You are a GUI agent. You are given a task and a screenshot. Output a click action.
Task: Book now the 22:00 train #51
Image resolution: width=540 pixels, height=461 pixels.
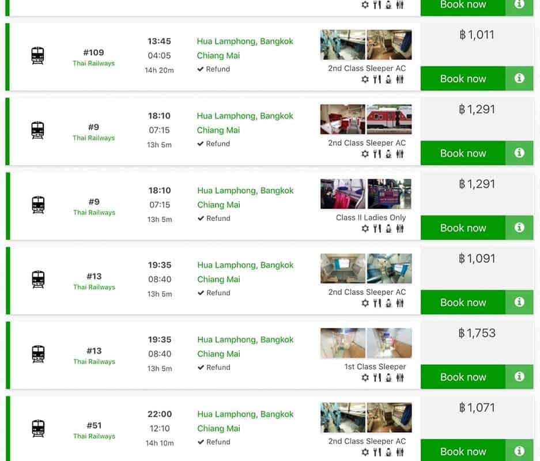(x=463, y=451)
